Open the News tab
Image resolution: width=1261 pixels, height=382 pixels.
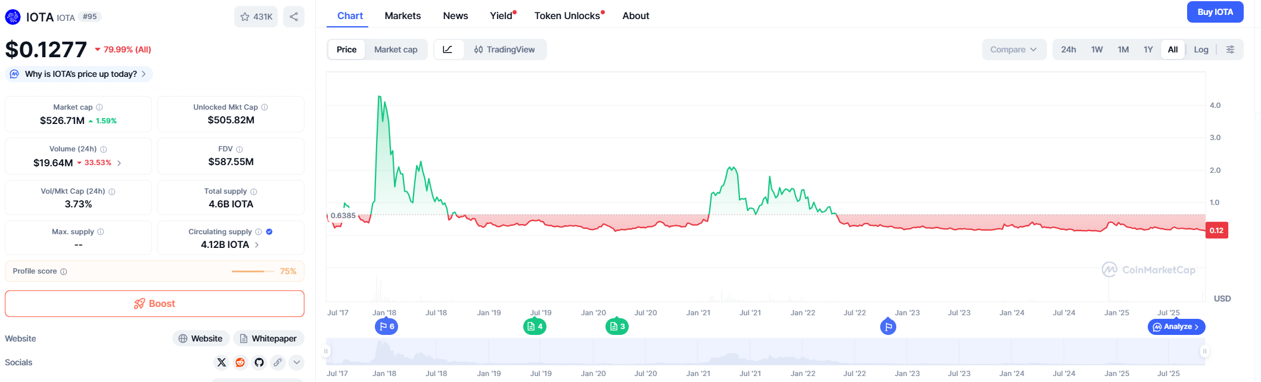(x=455, y=15)
